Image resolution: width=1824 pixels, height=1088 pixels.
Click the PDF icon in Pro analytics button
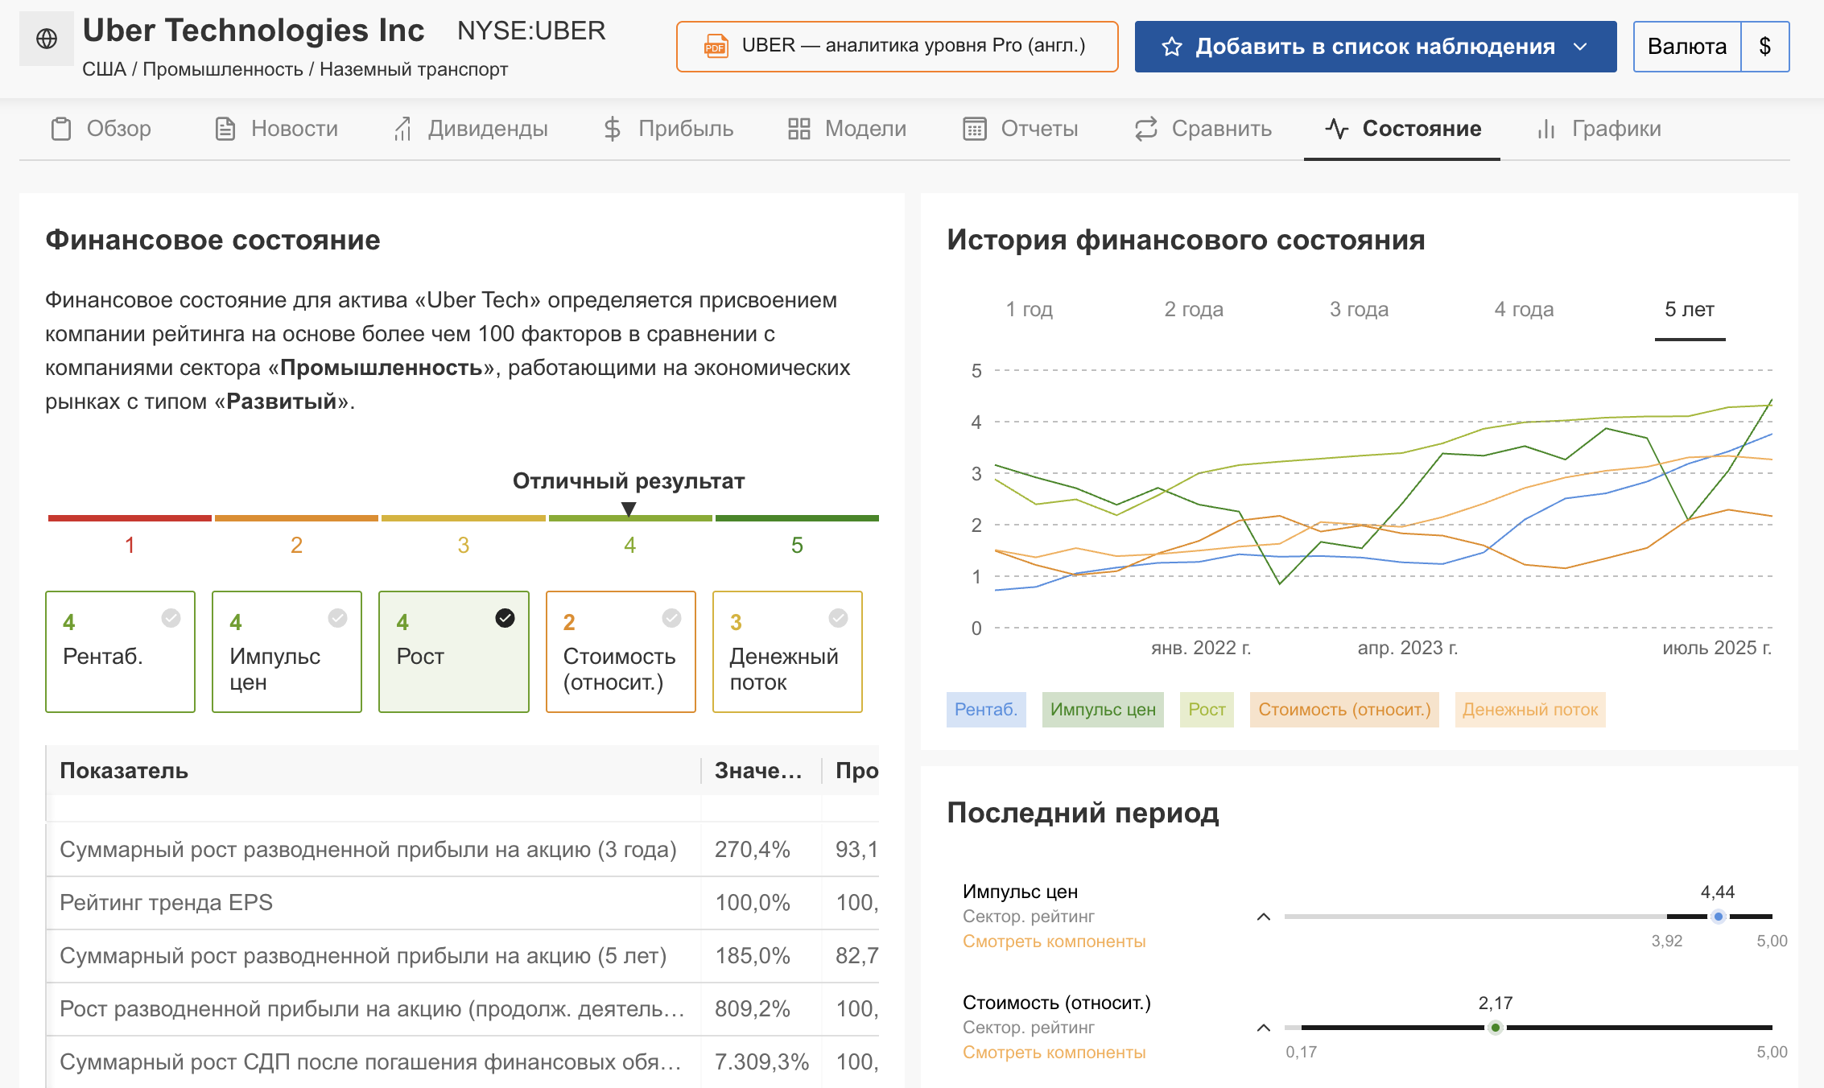(x=715, y=47)
